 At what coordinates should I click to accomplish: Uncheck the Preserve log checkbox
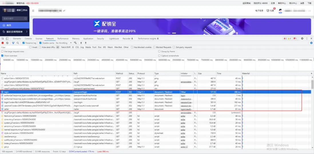(24, 43)
